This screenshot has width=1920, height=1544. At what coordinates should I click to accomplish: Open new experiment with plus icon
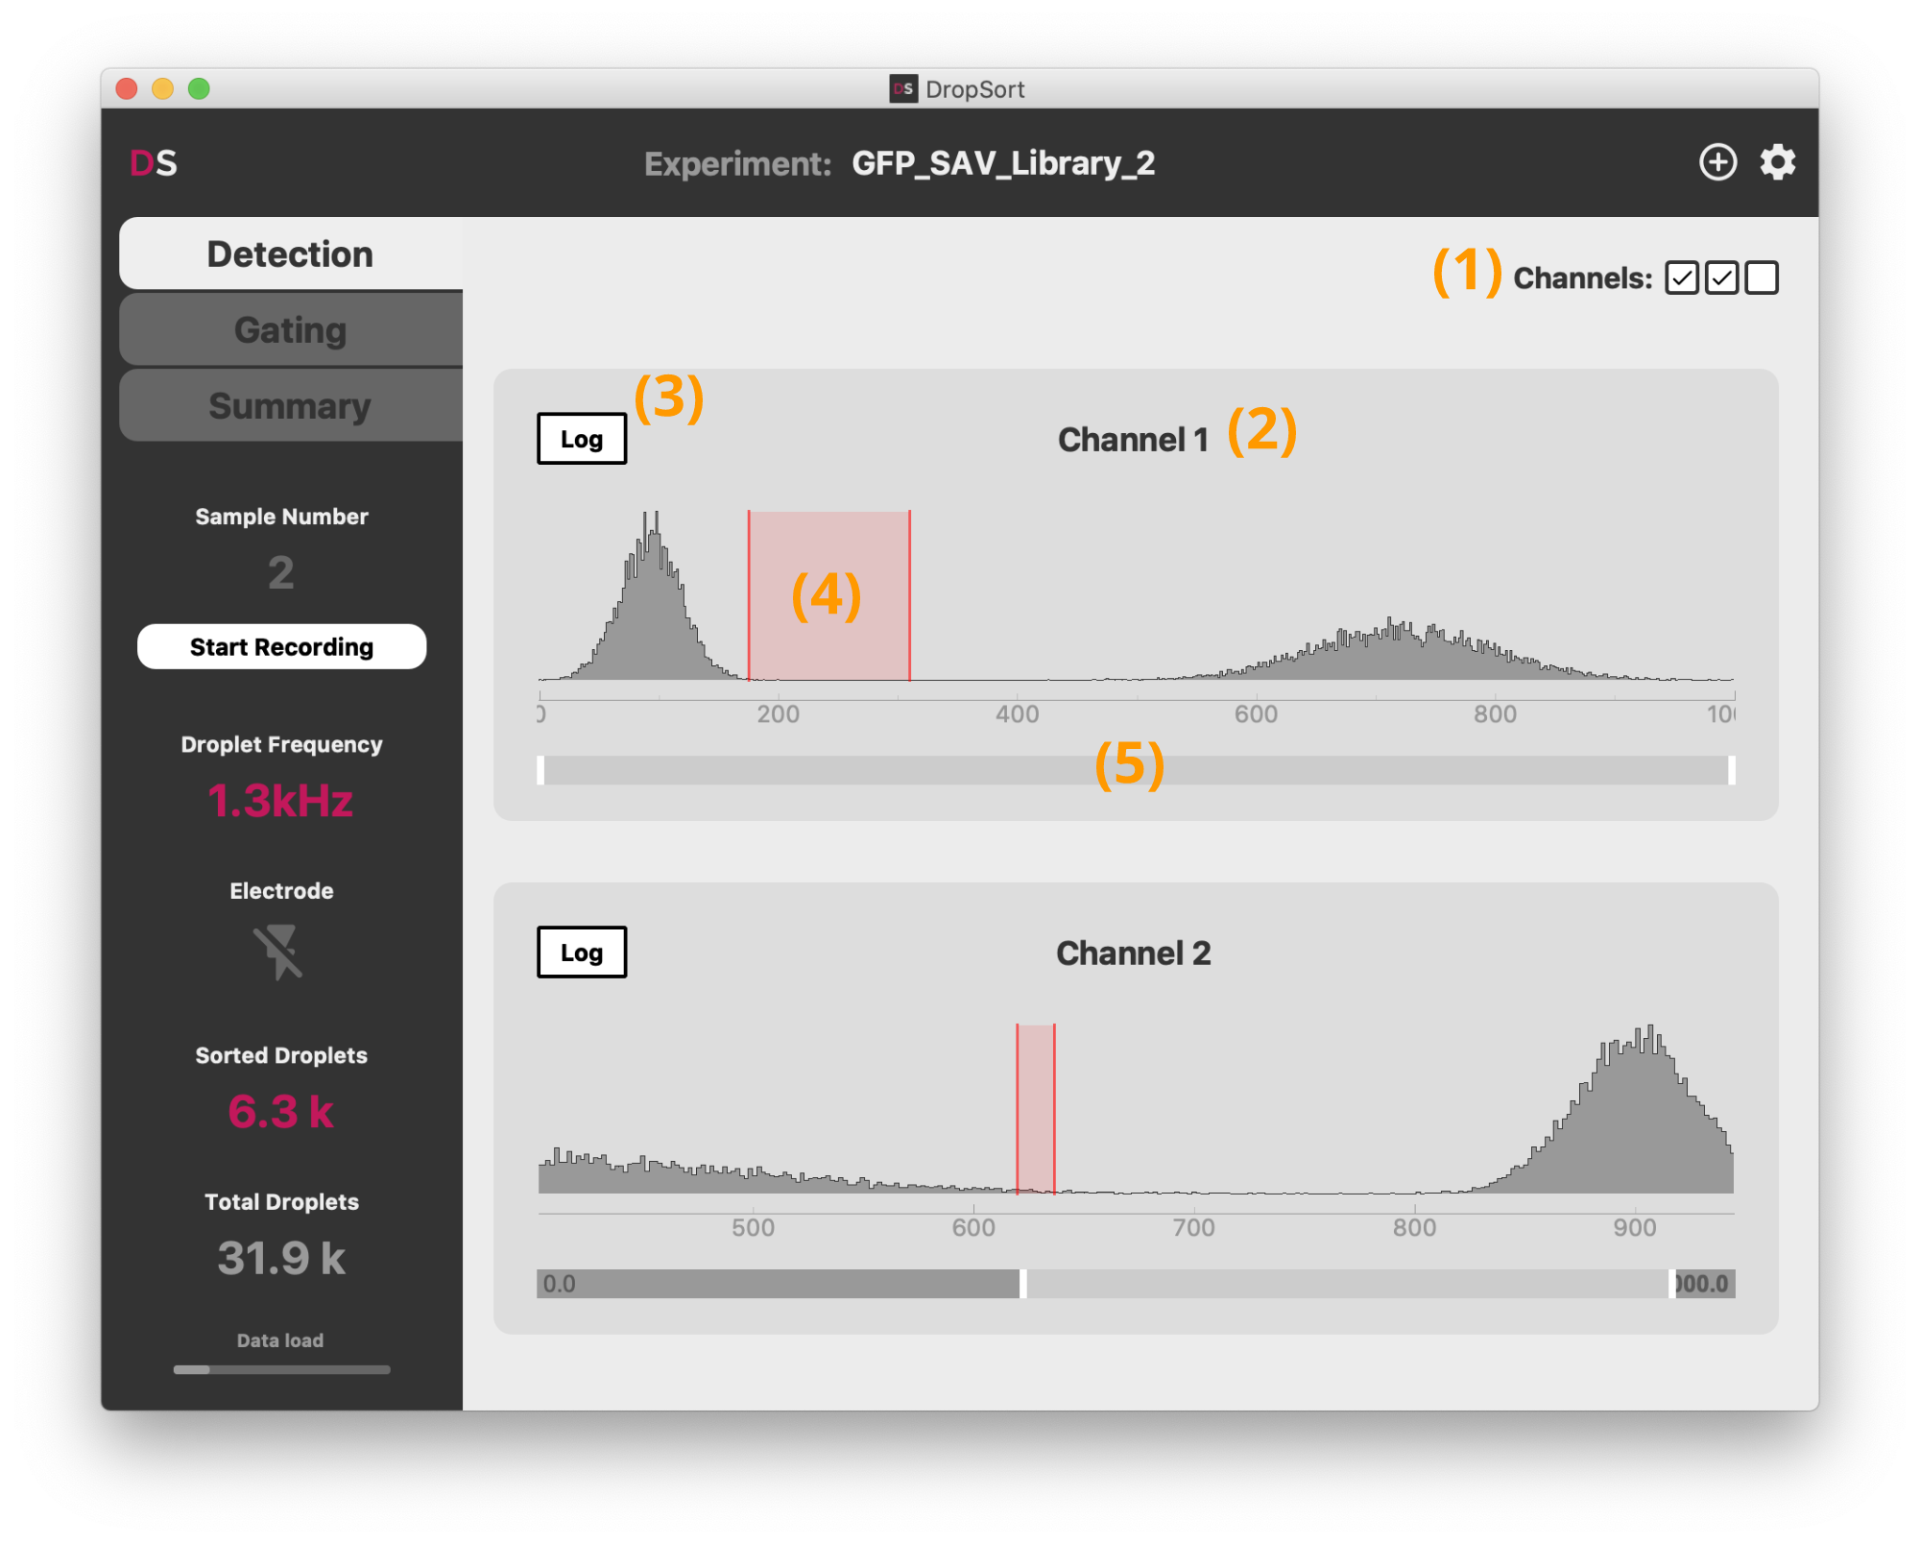pyautogui.click(x=1718, y=162)
